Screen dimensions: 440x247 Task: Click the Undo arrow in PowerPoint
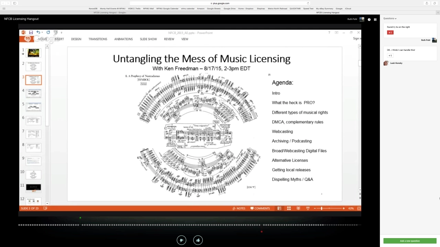click(x=38, y=33)
